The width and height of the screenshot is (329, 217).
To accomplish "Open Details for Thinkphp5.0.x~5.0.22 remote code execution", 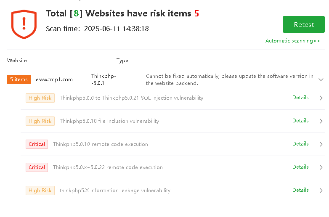I will [300, 167].
